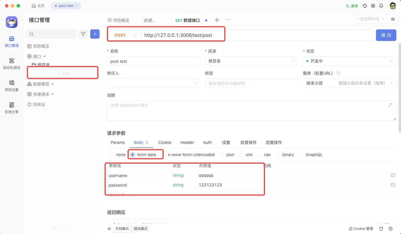Screen dimensions: 401x234
Task: Switch to the 新建... editor tab
Action: coord(149,20)
